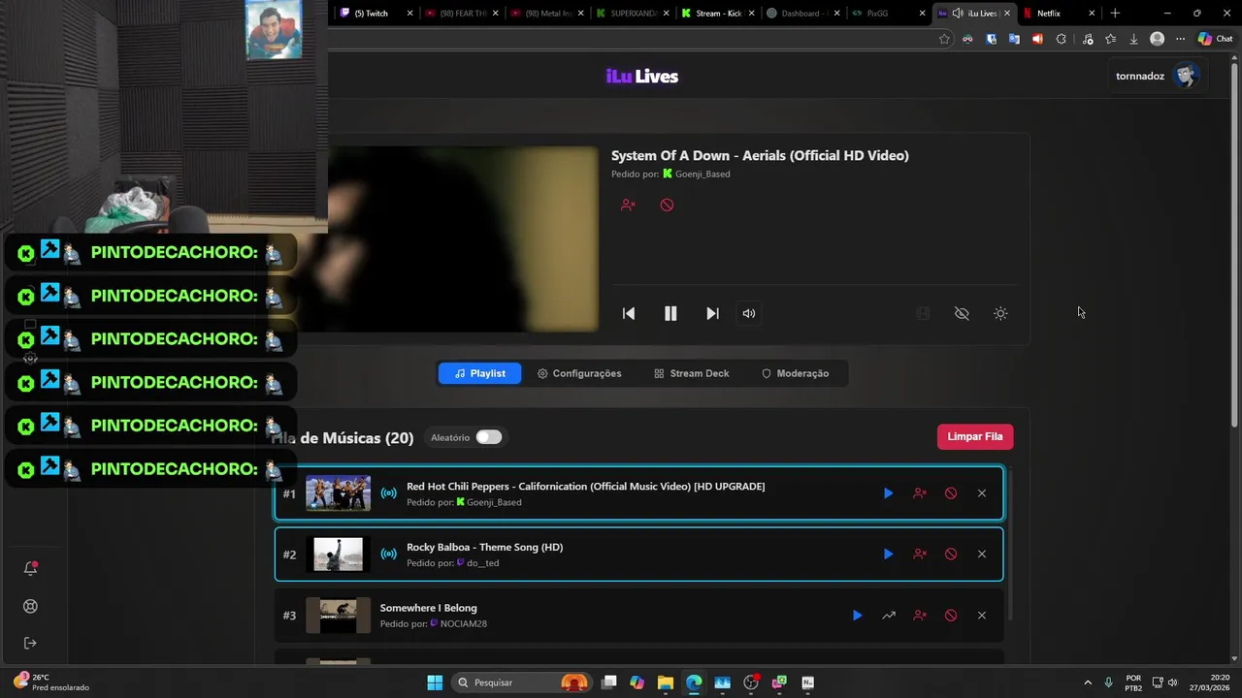Toggle hide video eye-slash icon
The image size is (1242, 698).
tap(962, 313)
